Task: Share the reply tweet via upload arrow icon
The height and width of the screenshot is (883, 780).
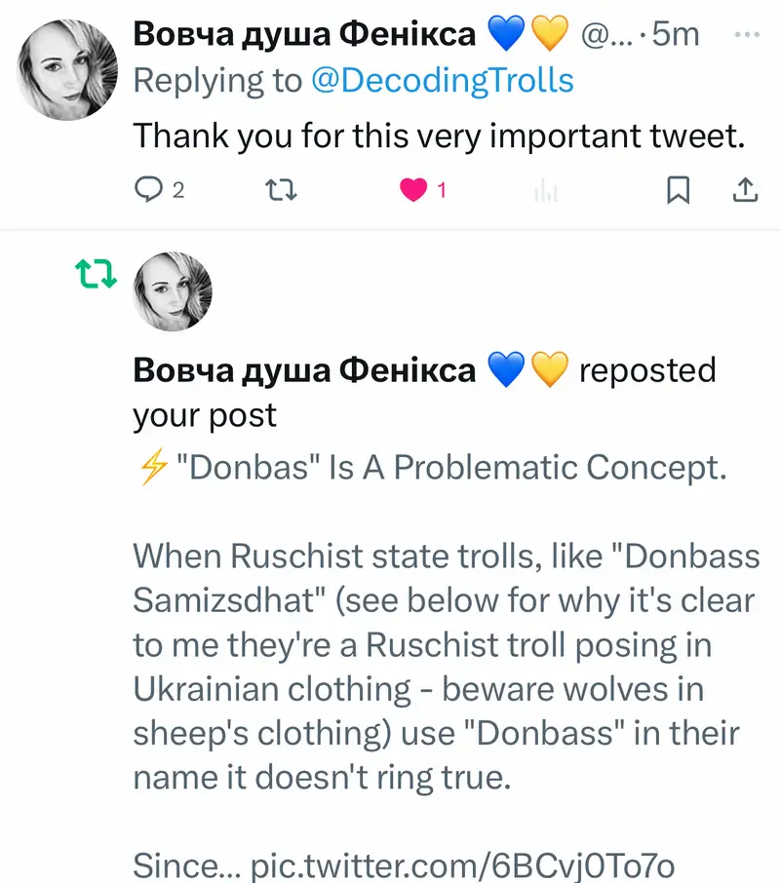Action: (x=744, y=190)
